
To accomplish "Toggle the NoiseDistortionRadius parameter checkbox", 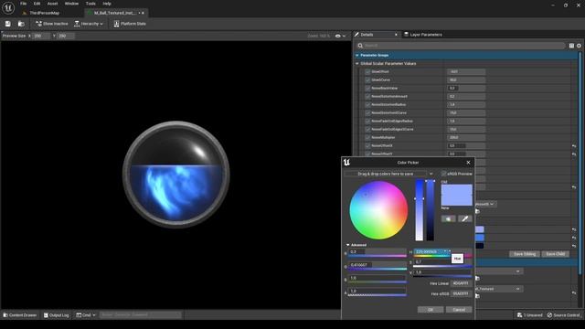I will pos(367,104).
